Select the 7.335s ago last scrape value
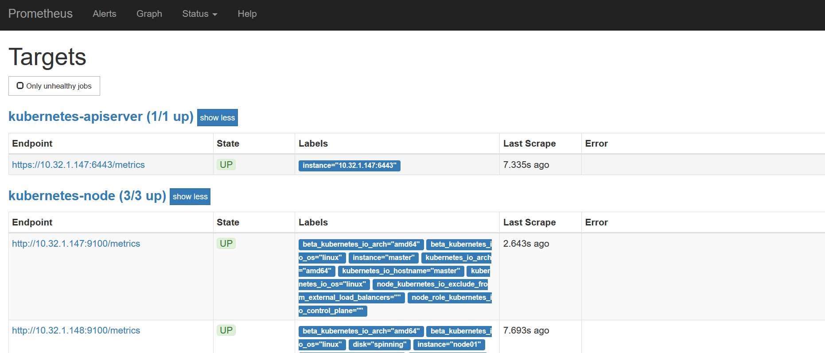Viewport: 825px width, 353px height. click(x=526, y=165)
